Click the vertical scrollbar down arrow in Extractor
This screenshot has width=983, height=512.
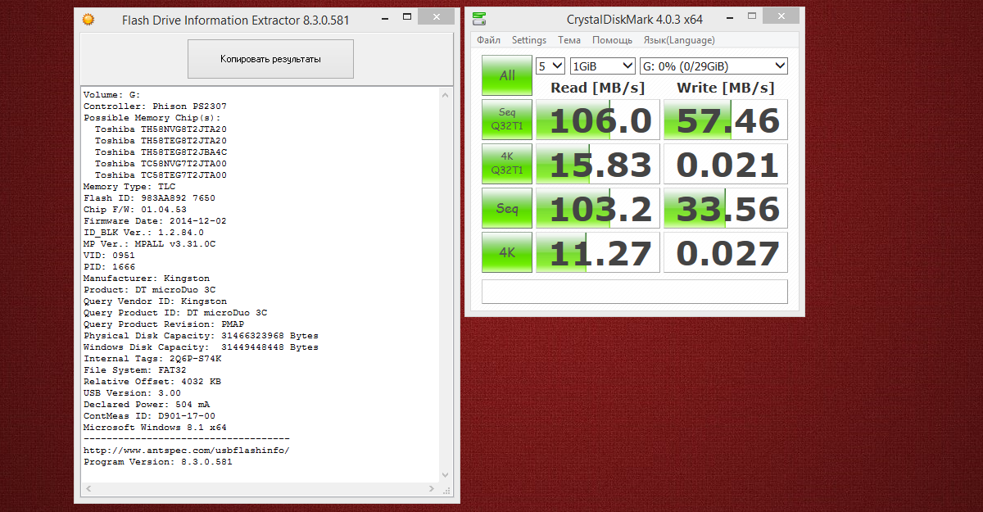click(446, 476)
